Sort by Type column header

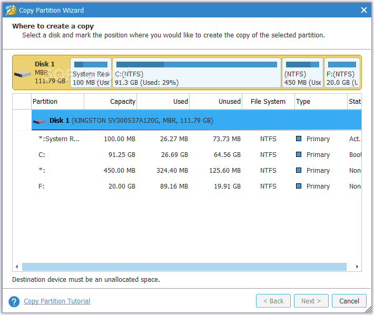321,102
